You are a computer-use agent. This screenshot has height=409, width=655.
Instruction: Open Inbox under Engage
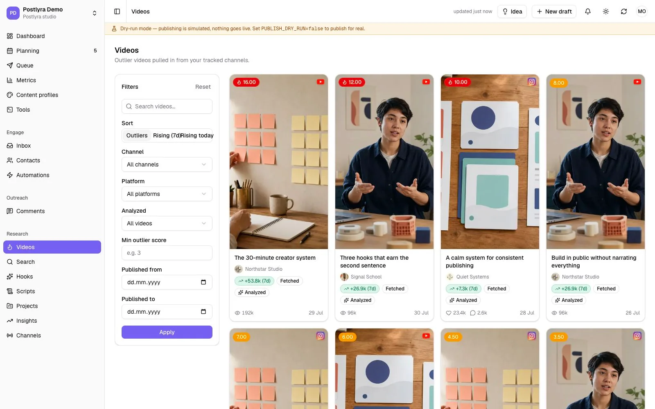(52, 146)
